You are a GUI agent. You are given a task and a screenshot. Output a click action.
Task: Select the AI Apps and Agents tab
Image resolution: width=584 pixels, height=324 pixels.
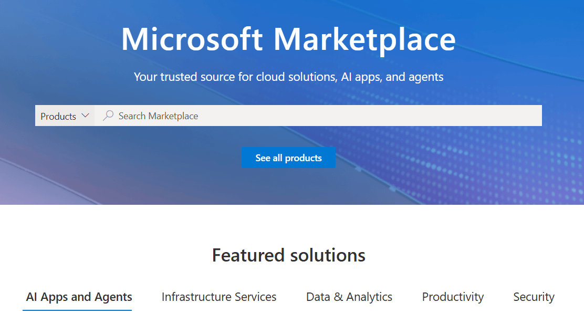point(79,297)
